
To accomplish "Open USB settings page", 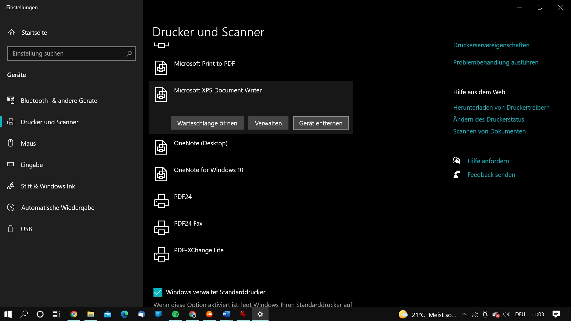I will click(x=71, y=229).
